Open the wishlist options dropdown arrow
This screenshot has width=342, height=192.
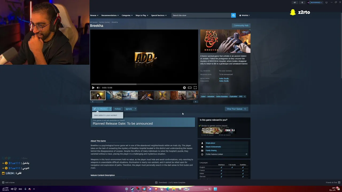110,109
